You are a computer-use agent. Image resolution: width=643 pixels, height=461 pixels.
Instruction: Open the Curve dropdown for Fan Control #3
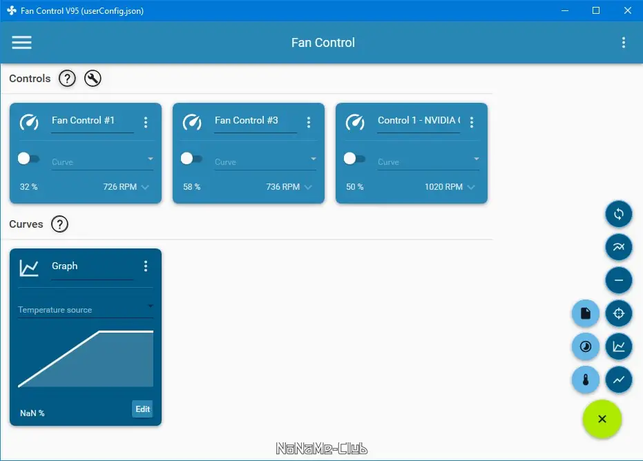tap(265, 161)
